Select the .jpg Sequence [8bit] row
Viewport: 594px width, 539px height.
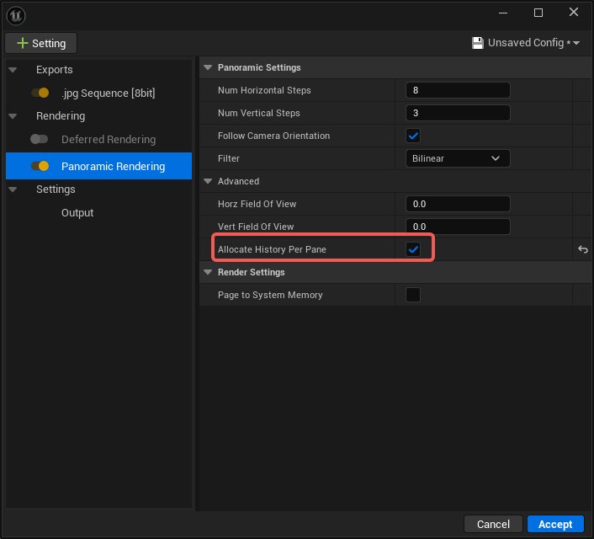tap(99, 93)
